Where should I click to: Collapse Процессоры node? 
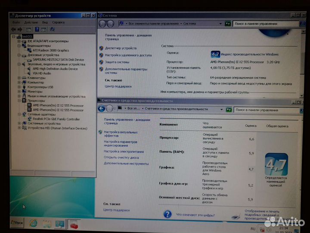coord(19,101)
